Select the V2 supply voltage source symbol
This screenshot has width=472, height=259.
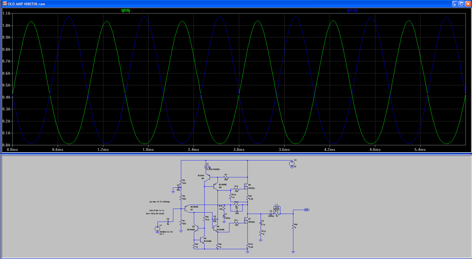click(x=292, y=164)
